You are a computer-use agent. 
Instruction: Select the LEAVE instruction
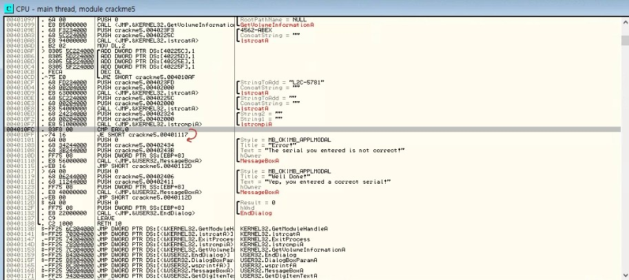tap(106, 218)
